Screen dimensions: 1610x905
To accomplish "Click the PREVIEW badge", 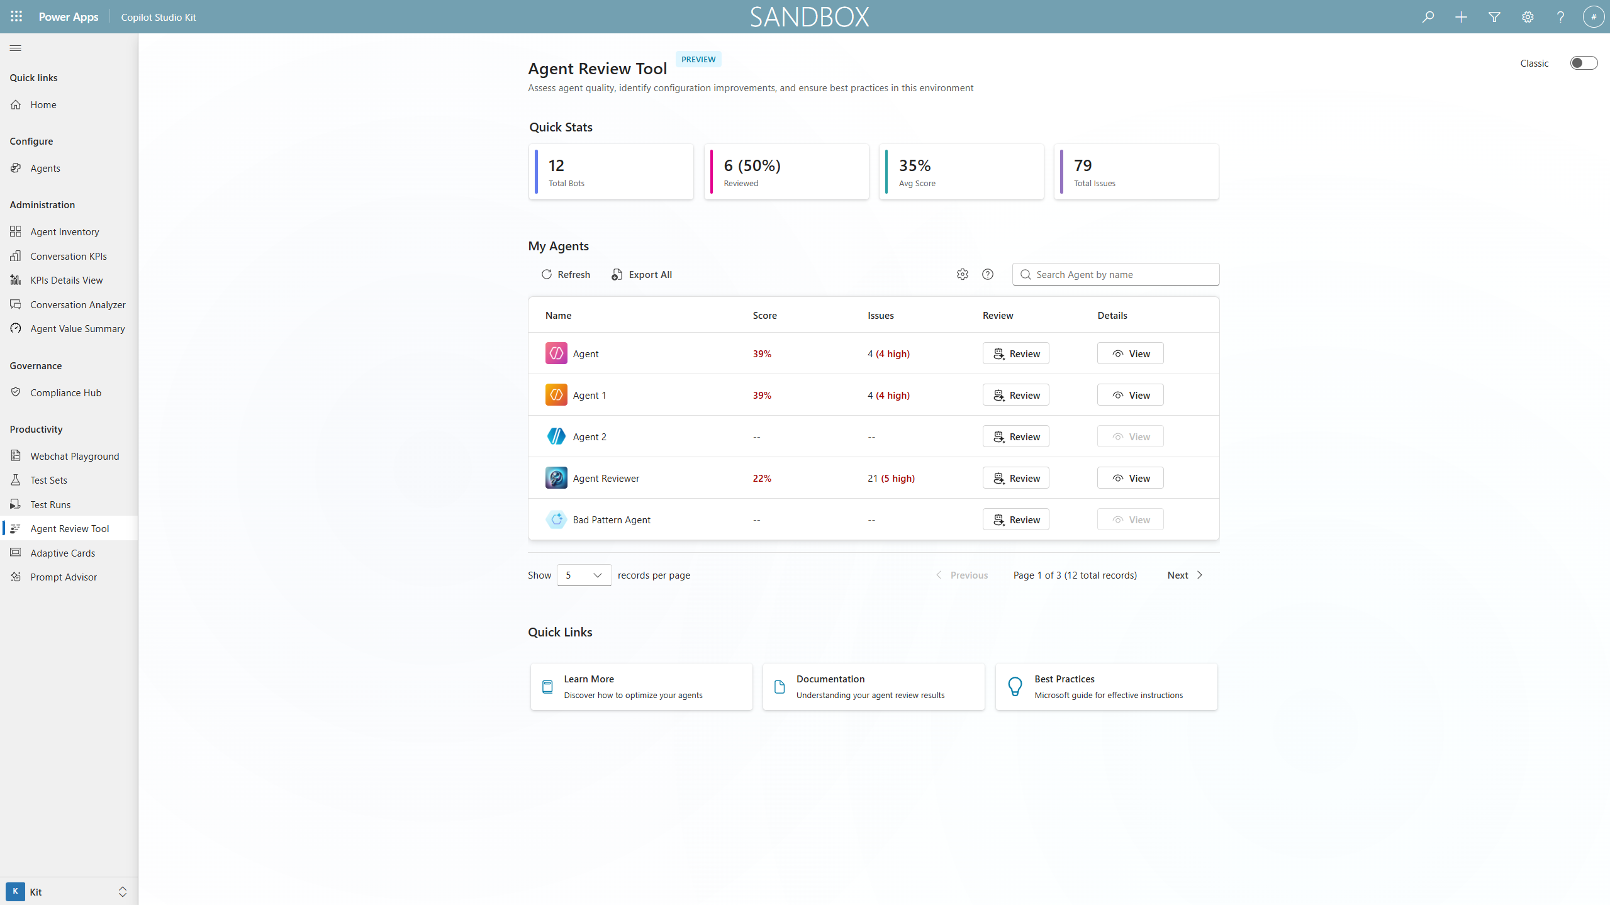I will coord(698,59).
